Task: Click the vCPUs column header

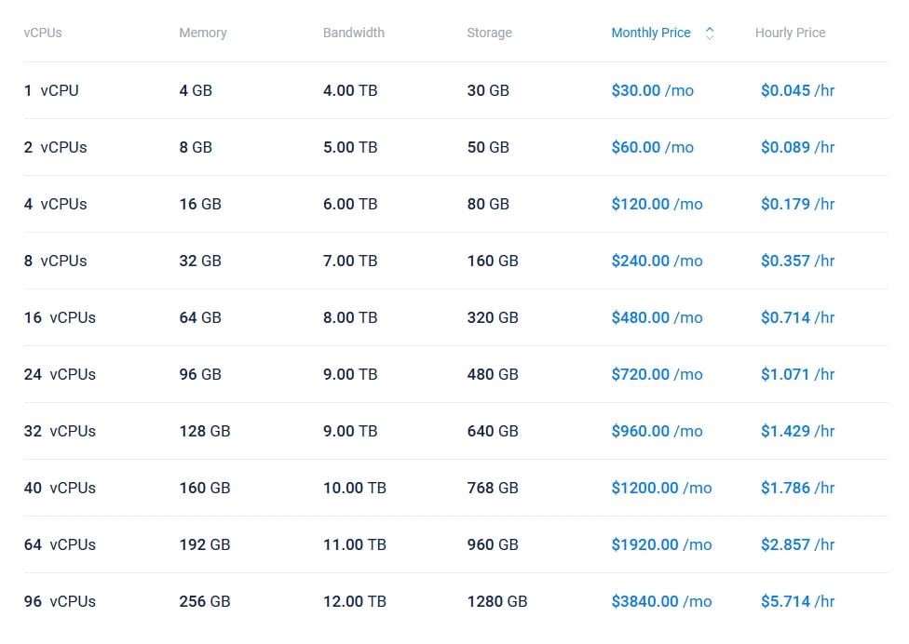Action: coord(43,33)
